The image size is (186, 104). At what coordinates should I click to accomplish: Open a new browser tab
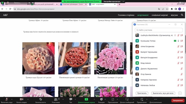coord(119,4)
